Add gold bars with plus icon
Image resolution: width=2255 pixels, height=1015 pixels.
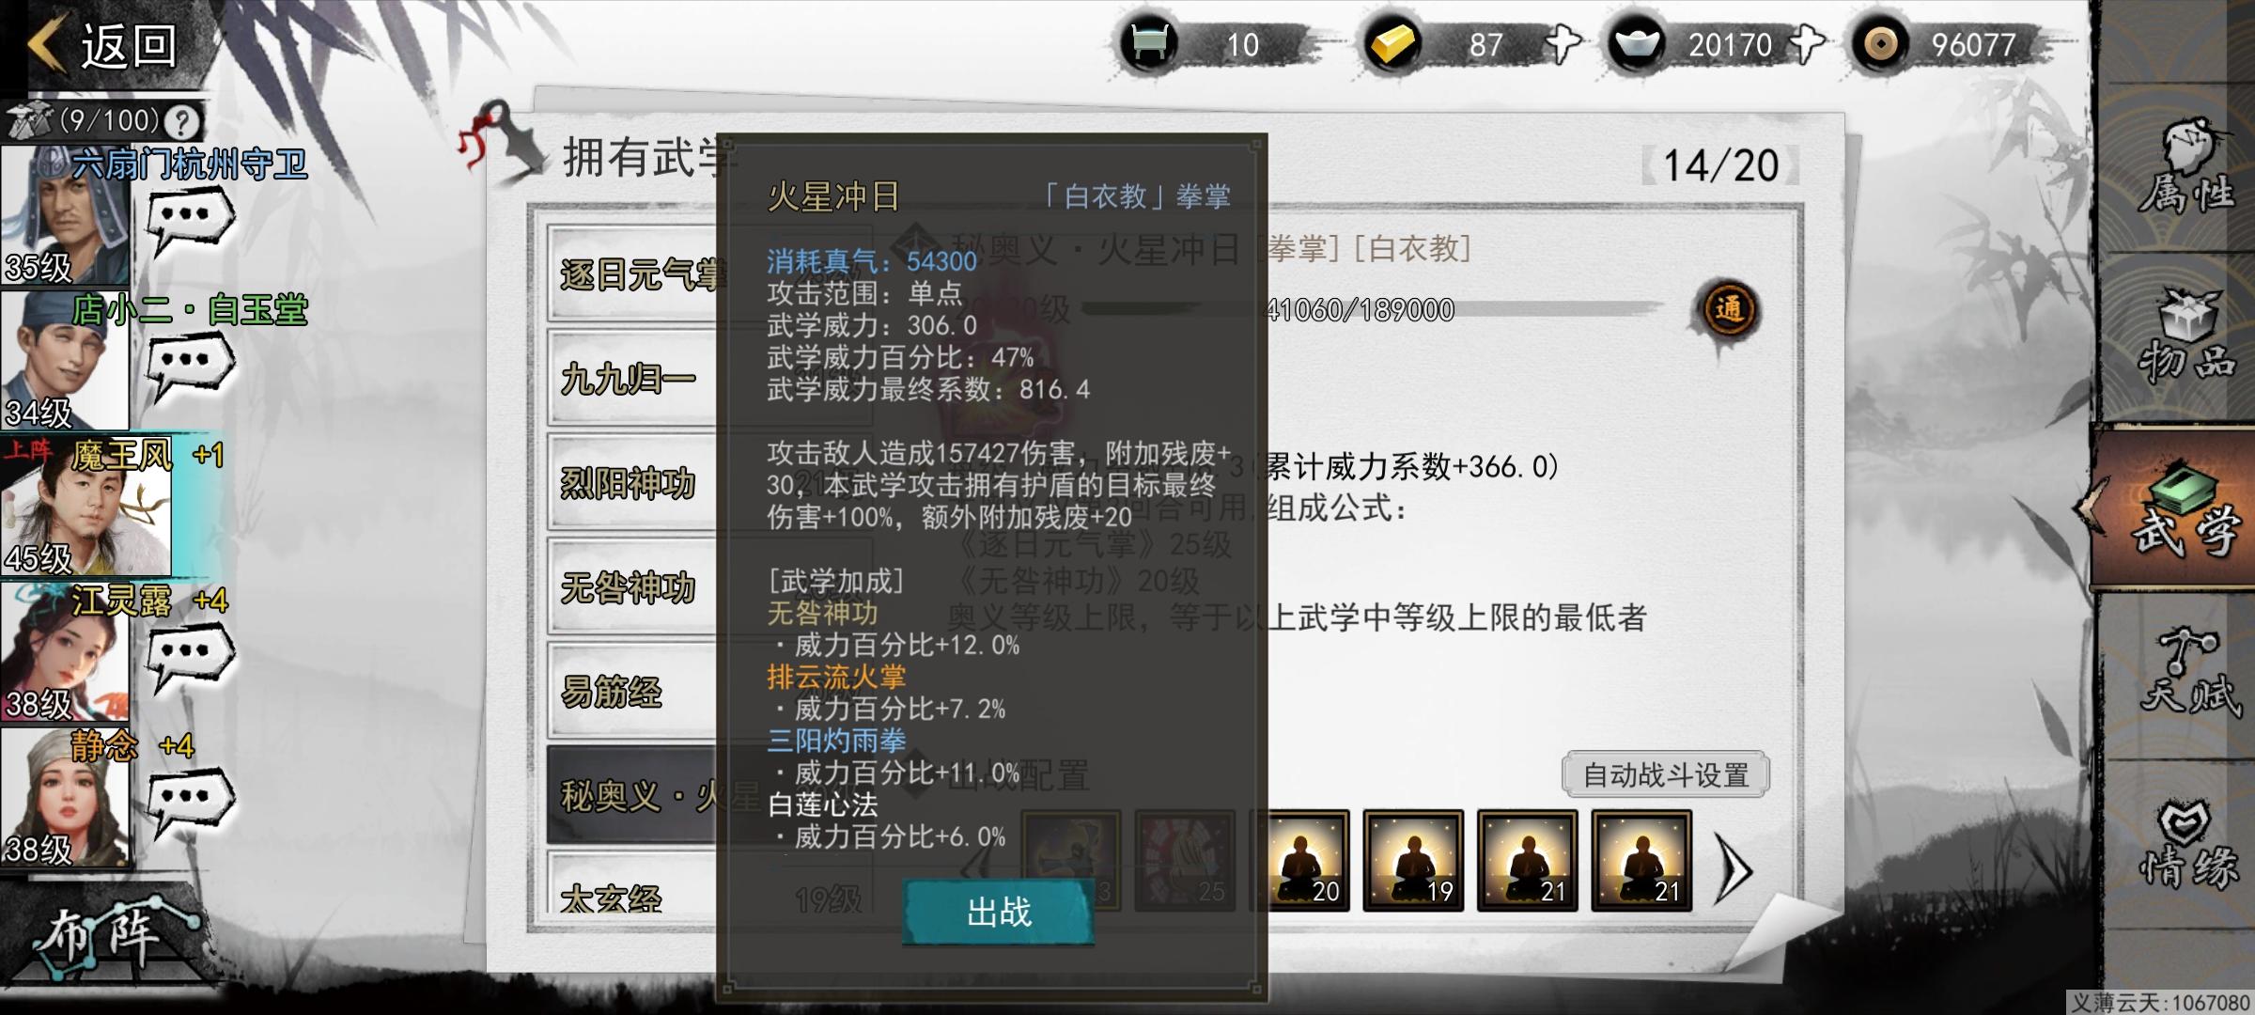(x=1563, y=44)
